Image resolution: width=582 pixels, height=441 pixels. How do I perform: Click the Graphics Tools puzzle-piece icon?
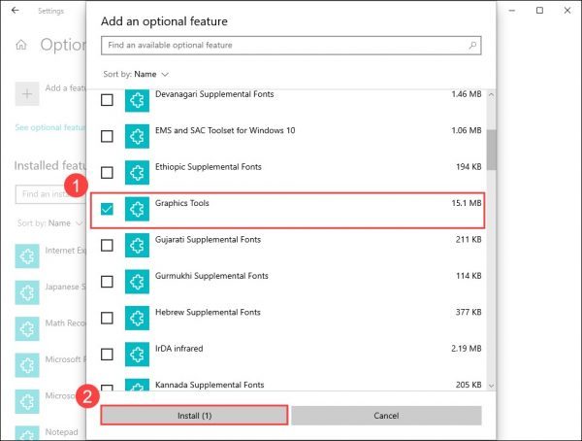pos(137,209)
